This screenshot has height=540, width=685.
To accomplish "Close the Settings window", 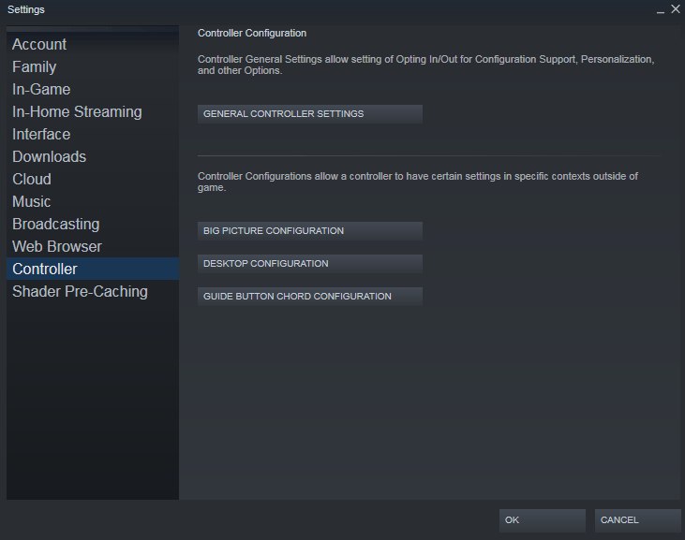I will click(675, 8).
